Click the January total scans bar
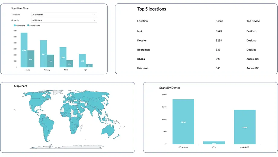The height and width of the screenshot is (157, 278). (24, 50)
